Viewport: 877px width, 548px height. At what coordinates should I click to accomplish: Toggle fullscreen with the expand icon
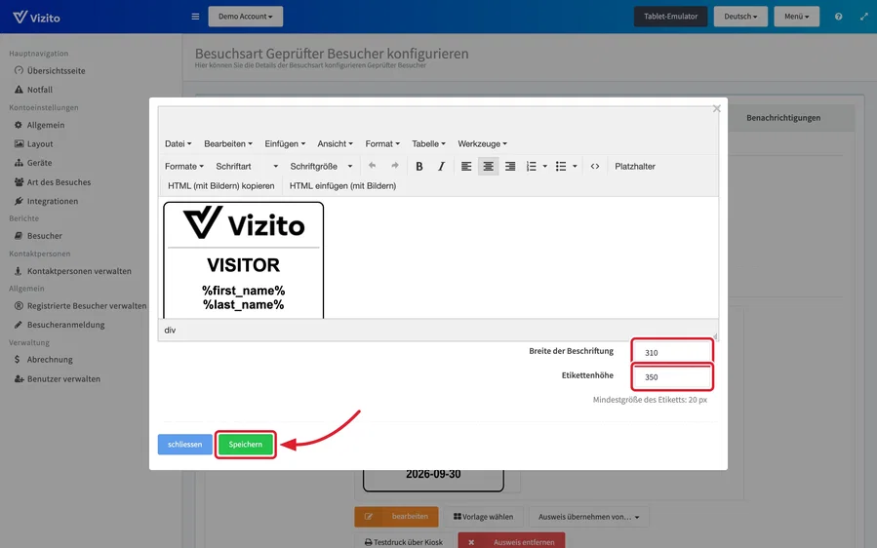click(x=863, y=17)
